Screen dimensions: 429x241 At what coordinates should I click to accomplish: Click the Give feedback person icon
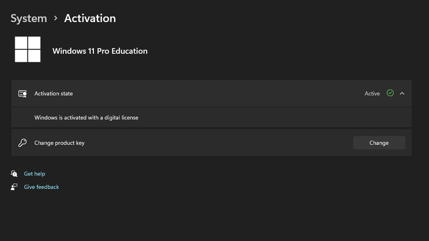tap(14, 187)
